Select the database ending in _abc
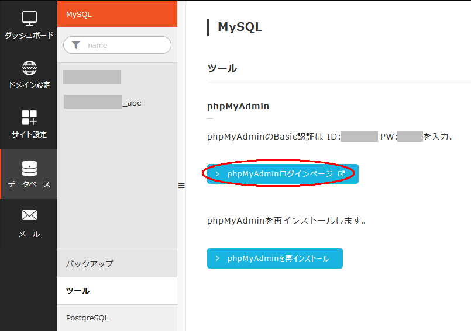Screen dimensions: 471x331 tap(102, 102)
